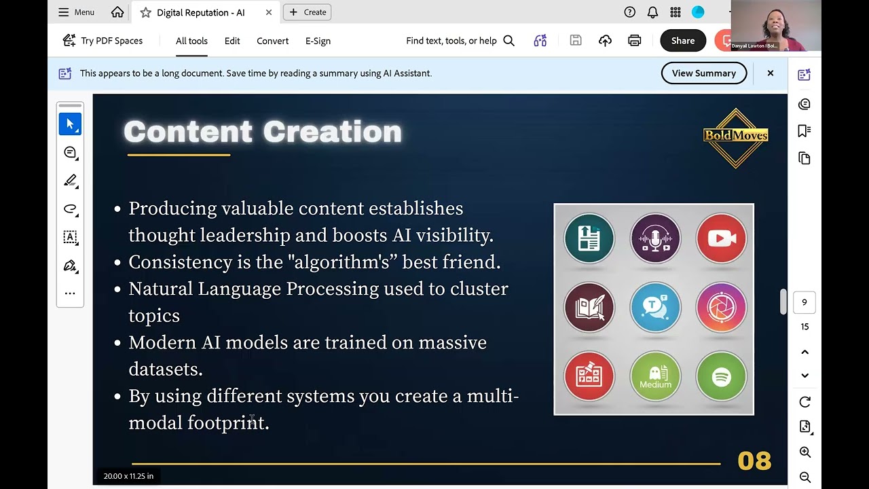869x489 pixels.
Task: Click the blue chat bubbles icon
Action: (655, 307)
